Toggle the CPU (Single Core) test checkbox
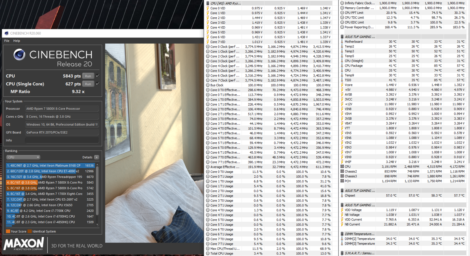Viewport: 470px width, 256px height. pos(98,84)
